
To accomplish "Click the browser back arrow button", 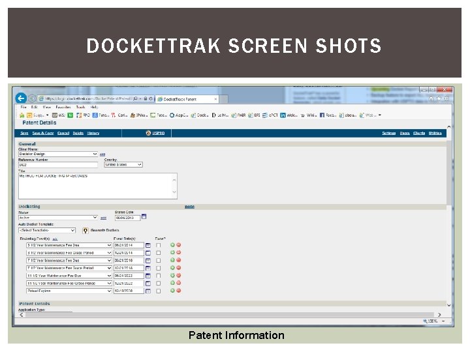I will [21, 98].
